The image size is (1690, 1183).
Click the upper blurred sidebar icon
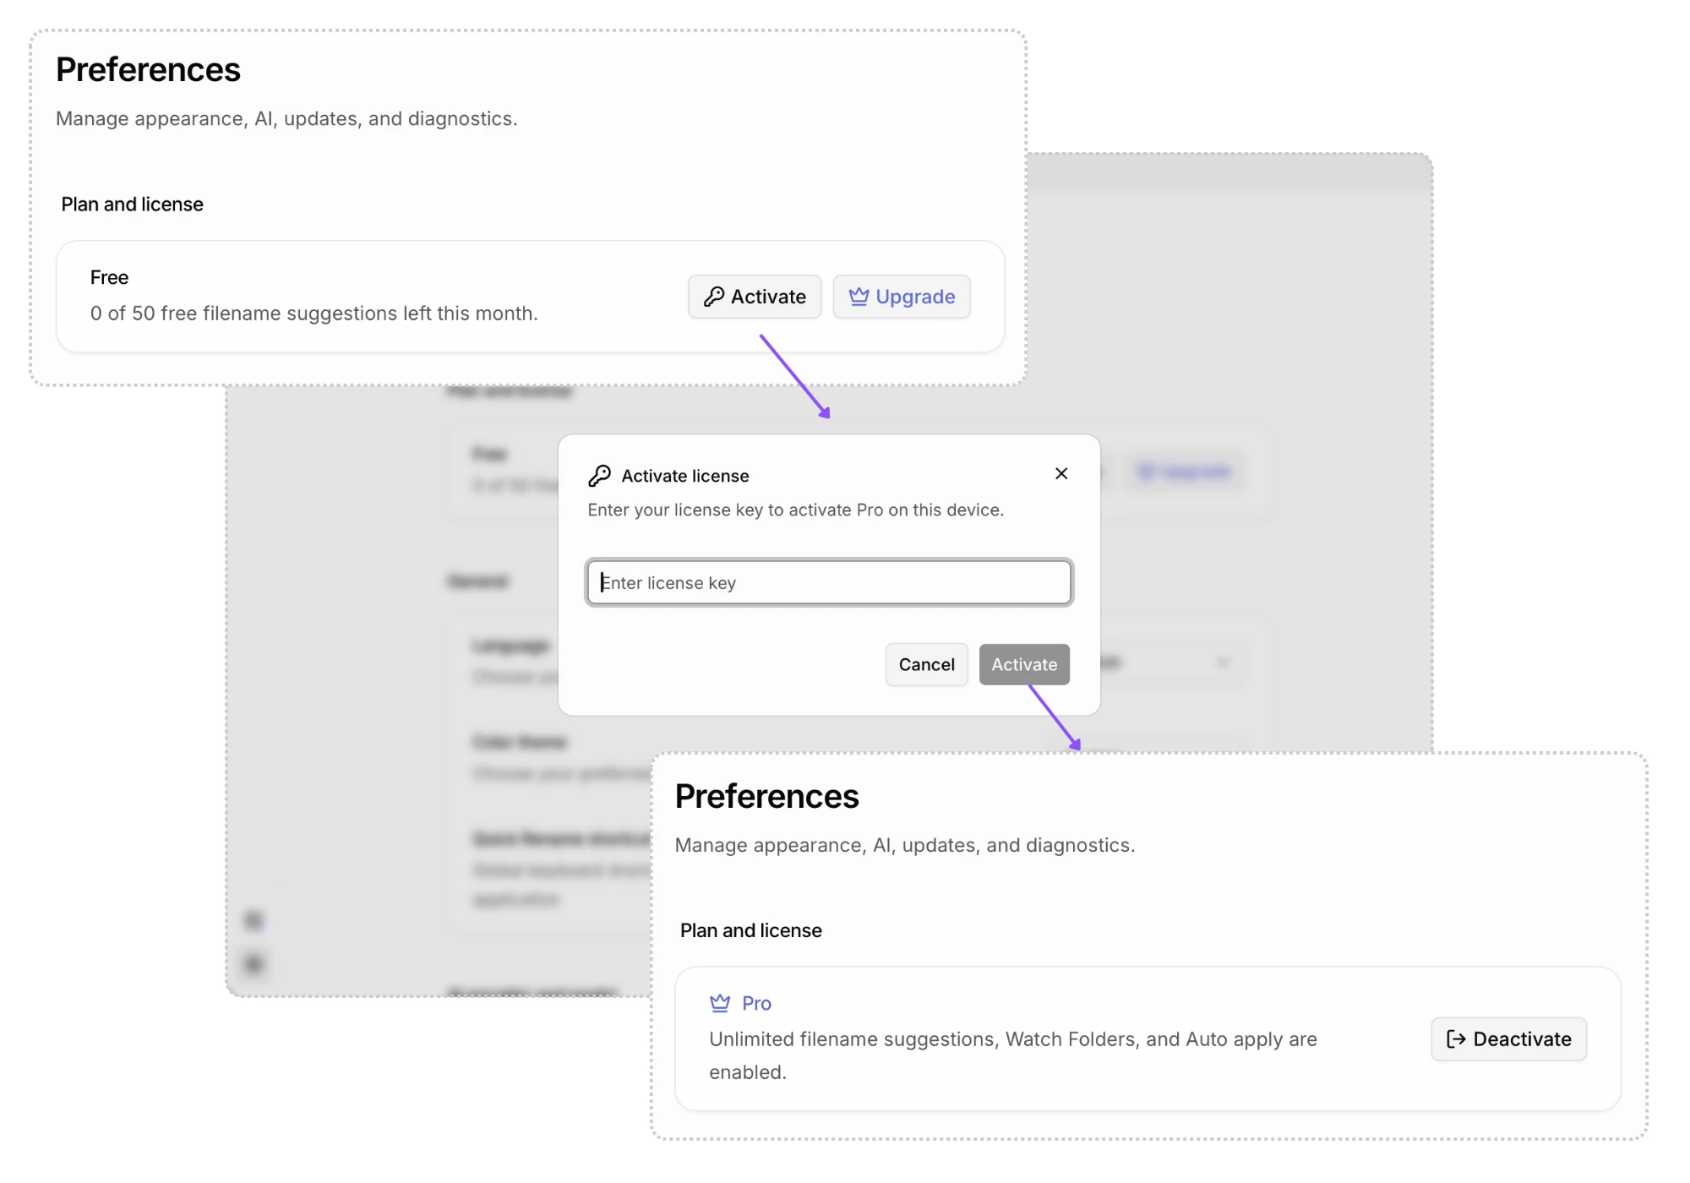253,919
